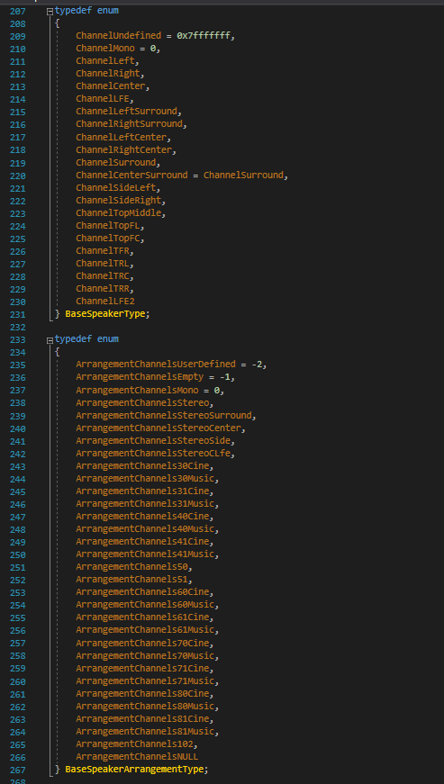This screenshot has height=784, width=444.
Task: Click ArrangementChannelsStereo, on line 238
Action: [145, 403]
